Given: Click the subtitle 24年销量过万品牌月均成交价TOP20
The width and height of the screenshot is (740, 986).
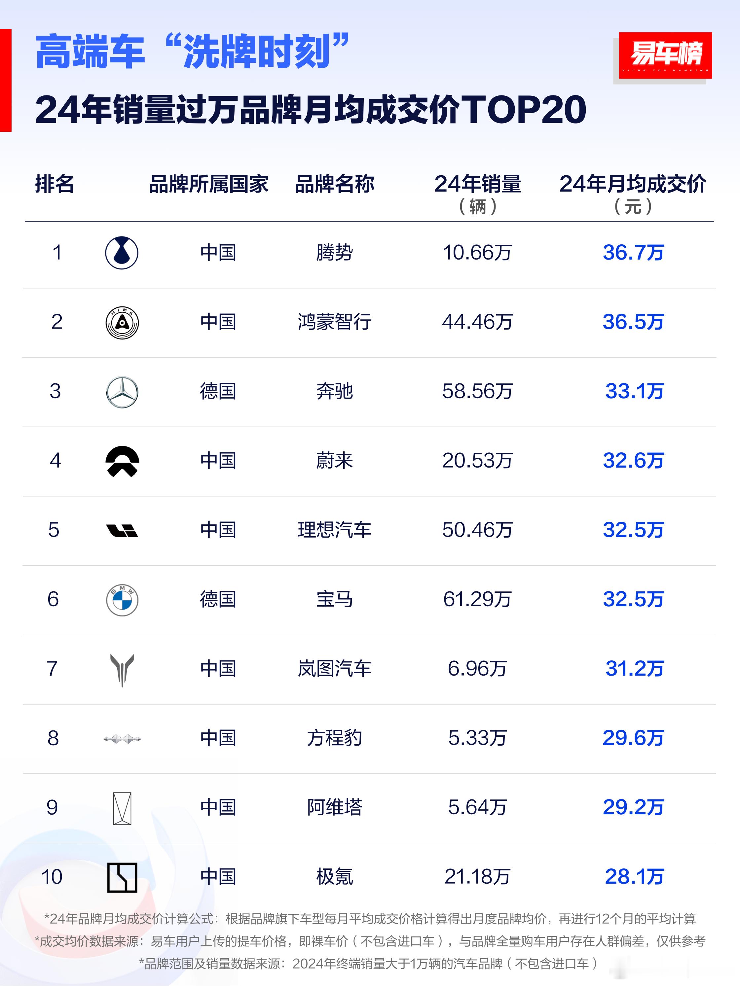Looking at the screenshot, I should coord(311,110).
